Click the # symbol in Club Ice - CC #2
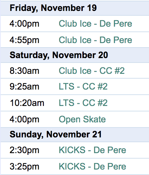149x175 pixels. tap(116, 71)
